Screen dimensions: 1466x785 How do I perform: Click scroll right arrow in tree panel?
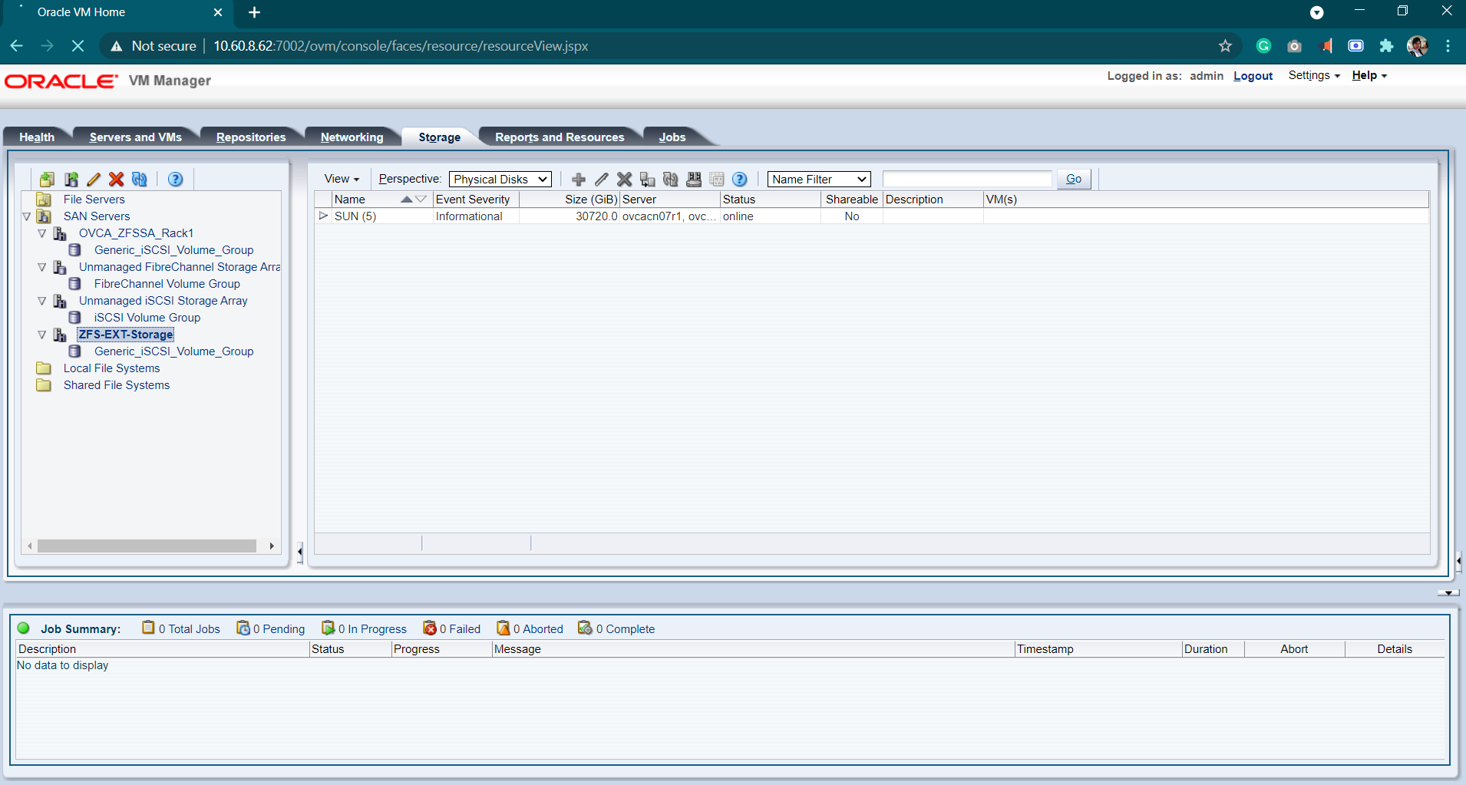click(272, 546)
